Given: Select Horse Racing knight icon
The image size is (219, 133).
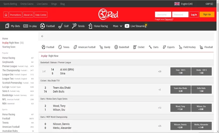Looking at the screenshot, I should [x=90, y=26].
